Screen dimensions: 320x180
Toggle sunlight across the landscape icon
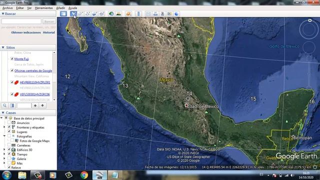[x=118, y=13]
